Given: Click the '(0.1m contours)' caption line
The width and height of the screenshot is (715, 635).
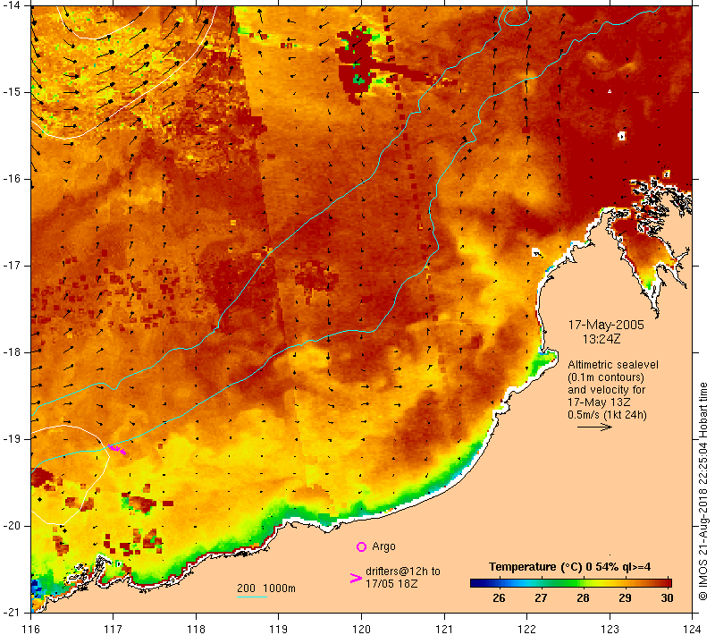Looking at the screenshot, I should tap(606, 377).
